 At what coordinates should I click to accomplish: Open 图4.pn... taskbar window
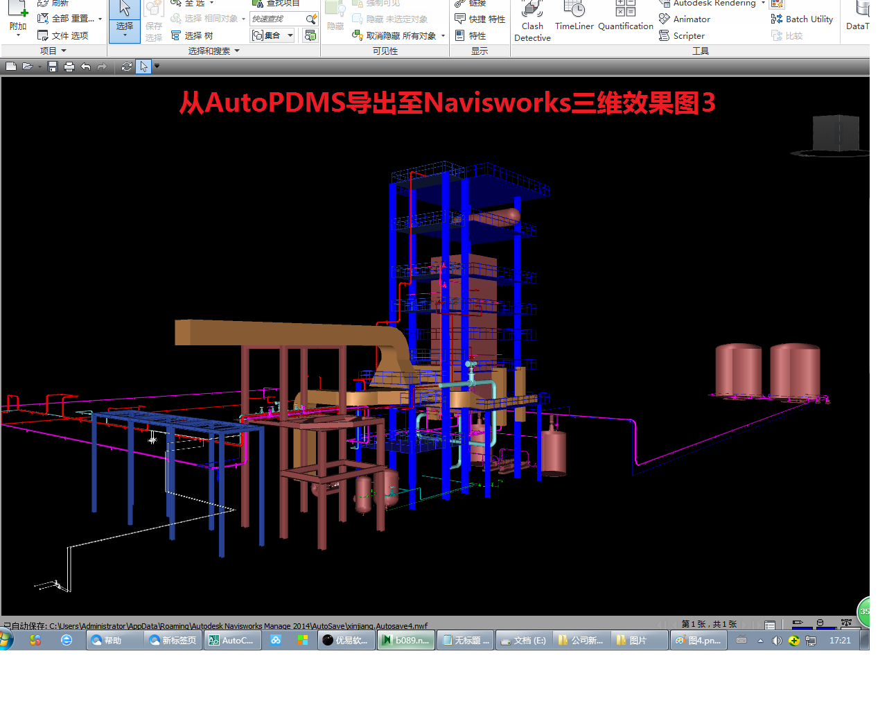pos(699,640)
